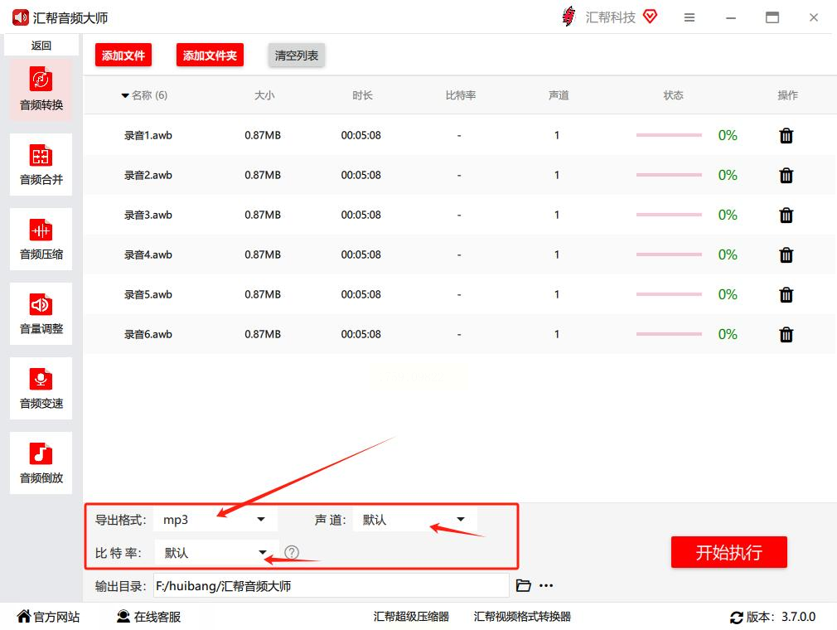Expand the 导出格式 mp3 format dropdown
The image size is (837, 630).
click(x=215, y=520)
